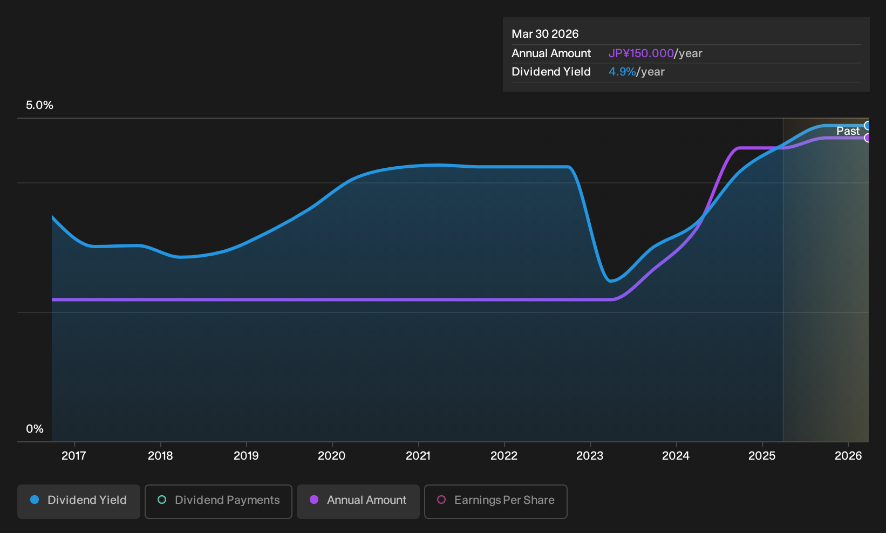Click the Past label on the chart
This screenshot has height=533, width=886.
848,131
